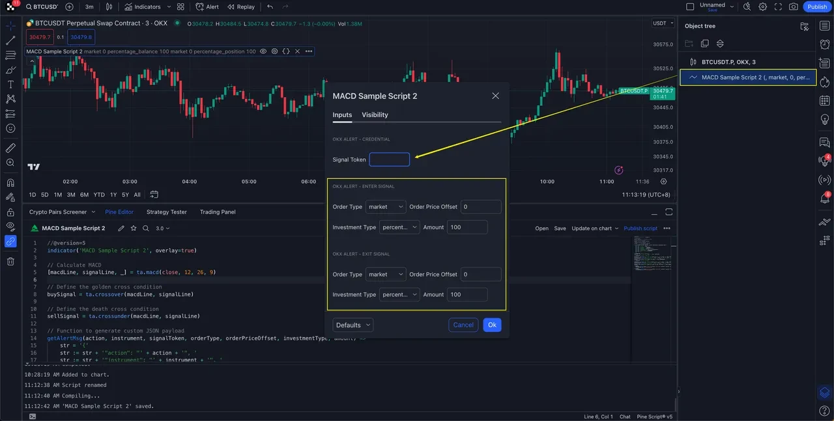834x421 pixels.
Task: Open the Fibonacci retracement tools
Action: [x=10, y=56]
